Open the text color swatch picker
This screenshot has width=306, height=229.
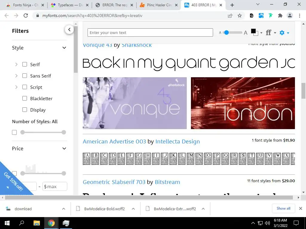click(x=256, y=32)
